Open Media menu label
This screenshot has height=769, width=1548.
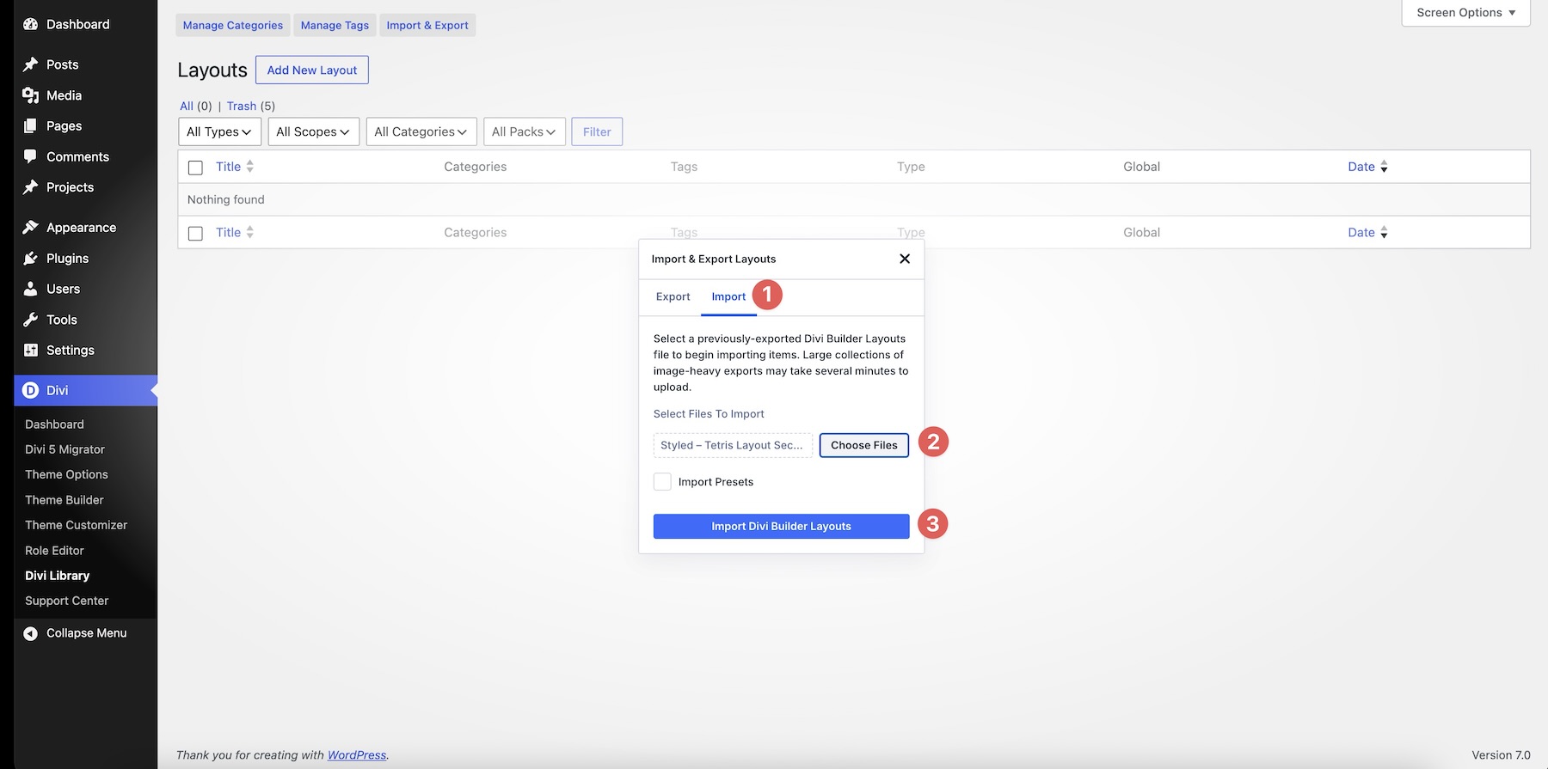click(64, 95)
